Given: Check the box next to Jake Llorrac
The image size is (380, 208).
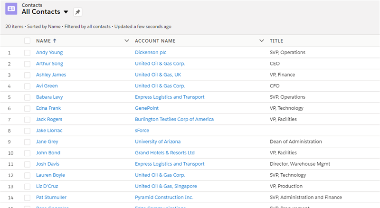Looking at the screenshot, I should coord(27,131).
